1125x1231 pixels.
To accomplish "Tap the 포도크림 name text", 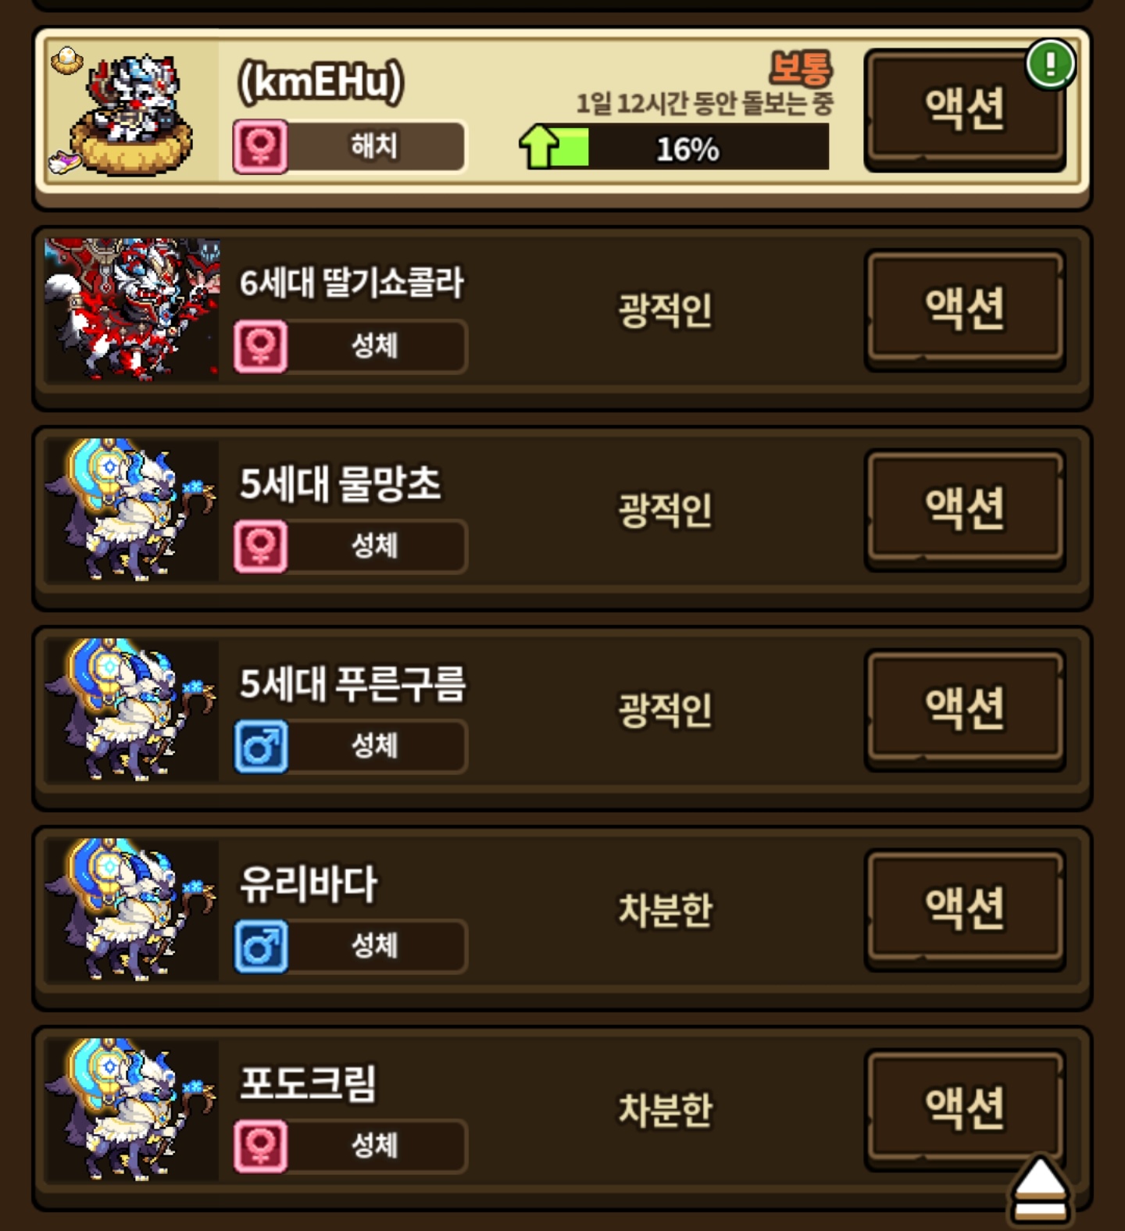I will click(x=308, y=1083).
